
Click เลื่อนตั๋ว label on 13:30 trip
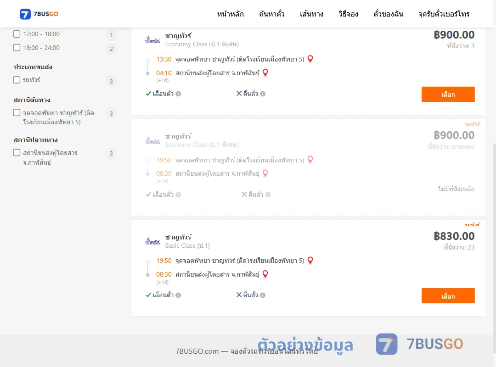tap(163, 94)
